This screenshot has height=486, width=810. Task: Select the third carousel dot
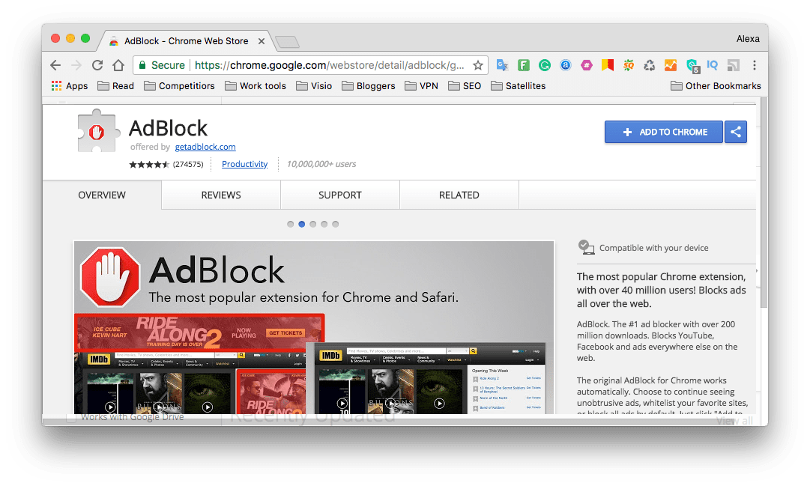click(x=313, y=224)
